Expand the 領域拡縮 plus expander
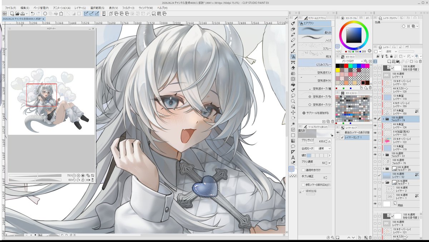429x242 pixels. (x=300, y=192)
